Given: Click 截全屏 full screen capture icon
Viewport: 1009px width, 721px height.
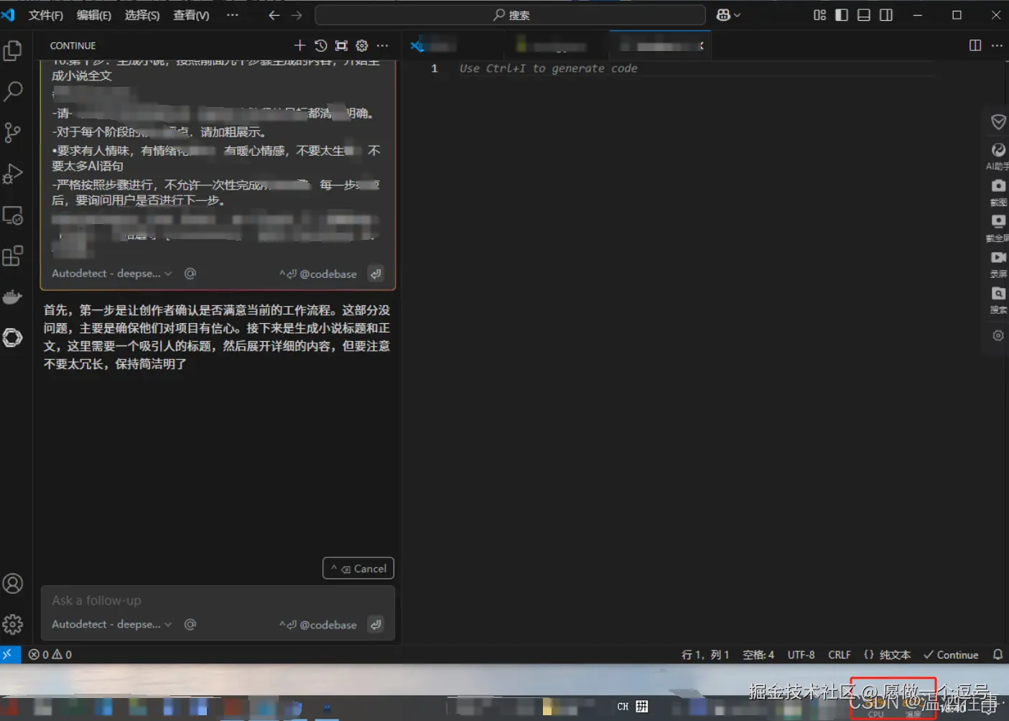Looking at the screenshot, I should click(998, 228).
